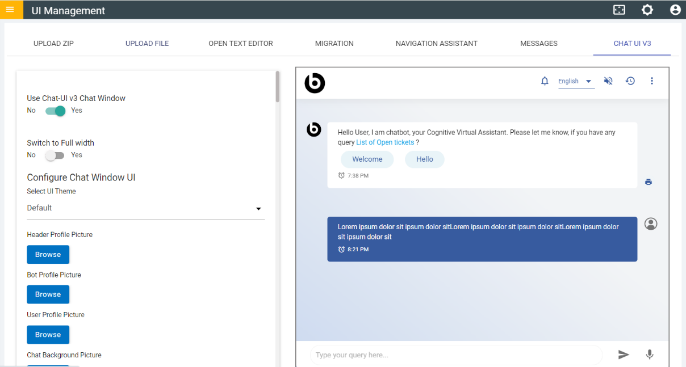Click the send arrow icon
Viewport: 686px width, 367px height.
point(624,355)
